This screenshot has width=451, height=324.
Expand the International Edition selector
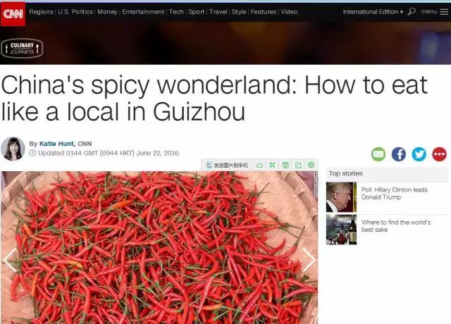373,12
